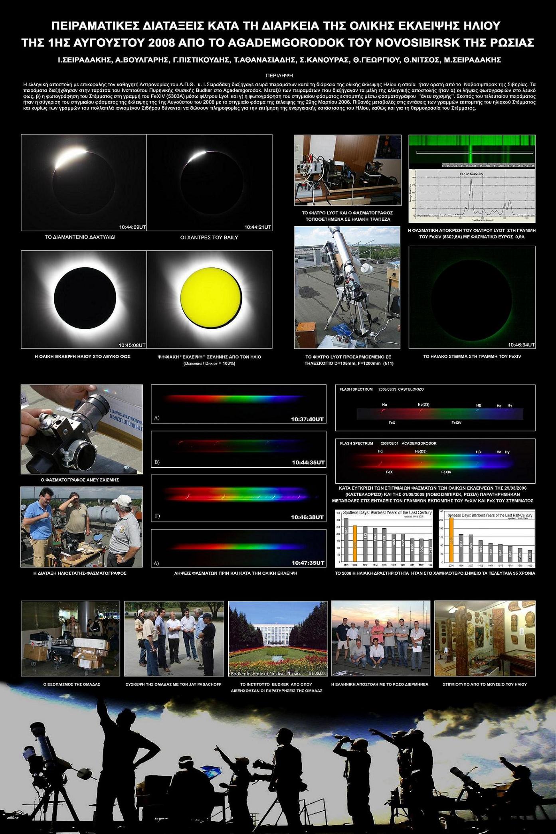The height and width of the screenshot is (834, 556).
Task: Select the rooftop telescope with Lyot filter photo
Action: point(347,287)
